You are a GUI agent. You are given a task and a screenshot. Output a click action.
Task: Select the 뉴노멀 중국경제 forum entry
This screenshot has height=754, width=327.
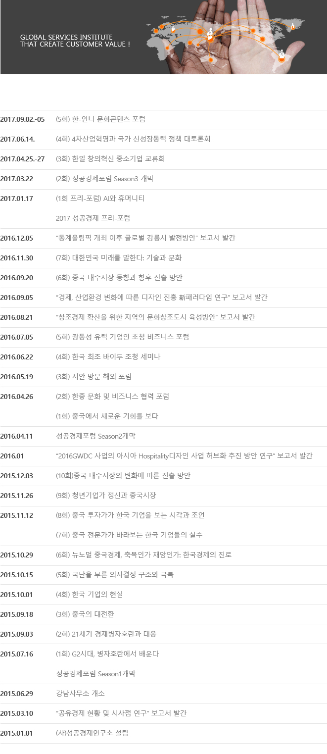coord(143,554)
